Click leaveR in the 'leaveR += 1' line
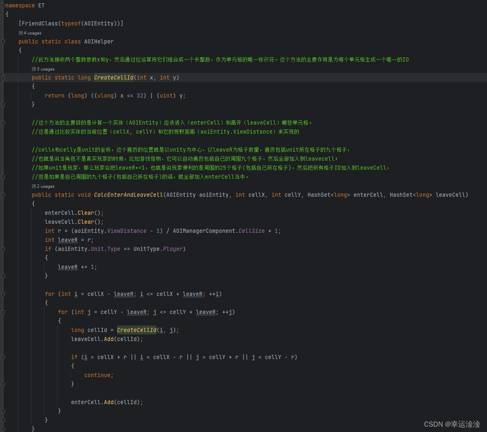487x432 pixels. click(x=68, y=267)
